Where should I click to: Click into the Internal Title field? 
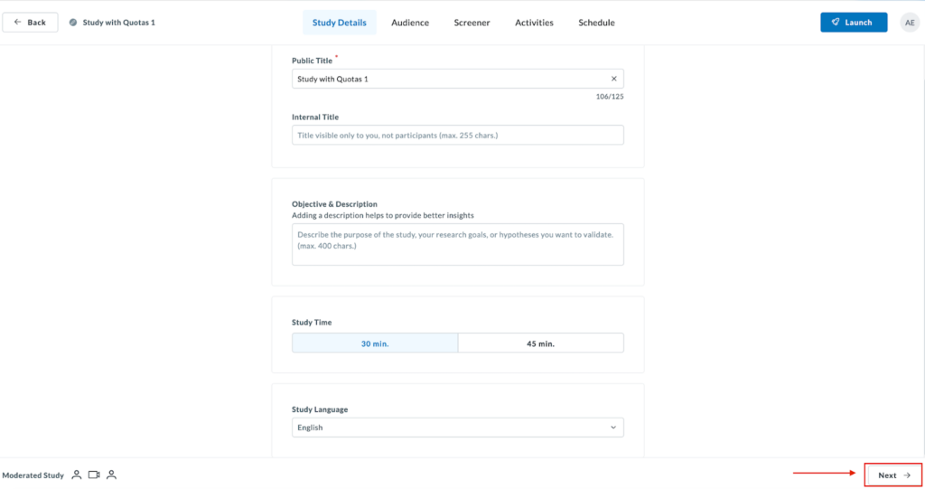(x=457, y=135)
